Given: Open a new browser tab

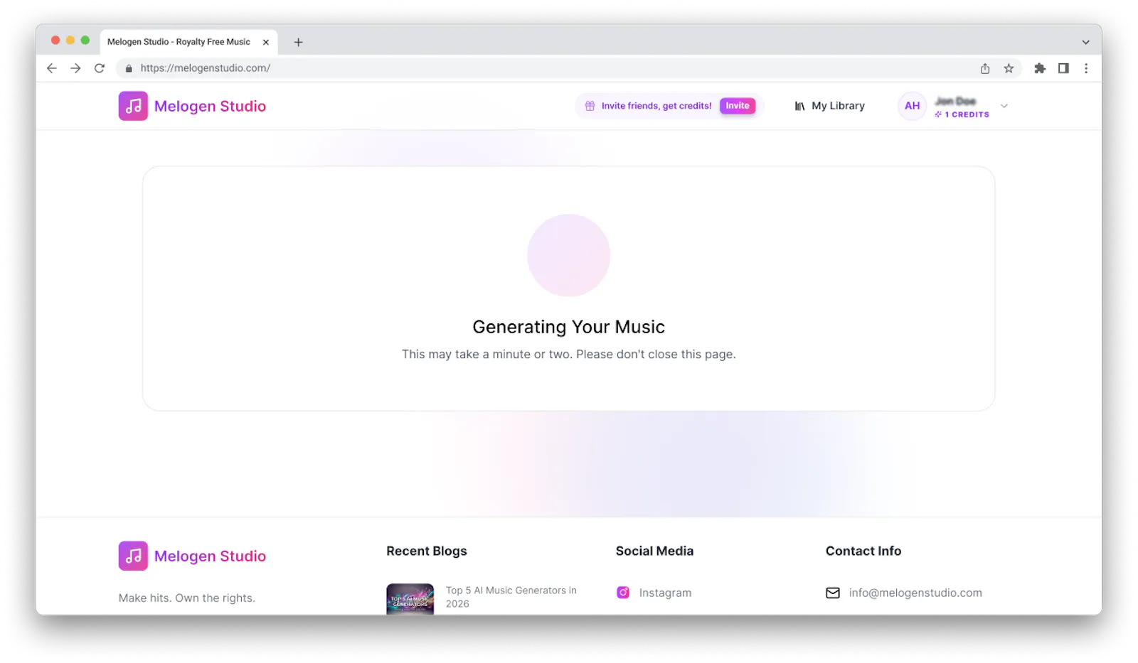Looking at the screenshot, I should coord(299,42).
